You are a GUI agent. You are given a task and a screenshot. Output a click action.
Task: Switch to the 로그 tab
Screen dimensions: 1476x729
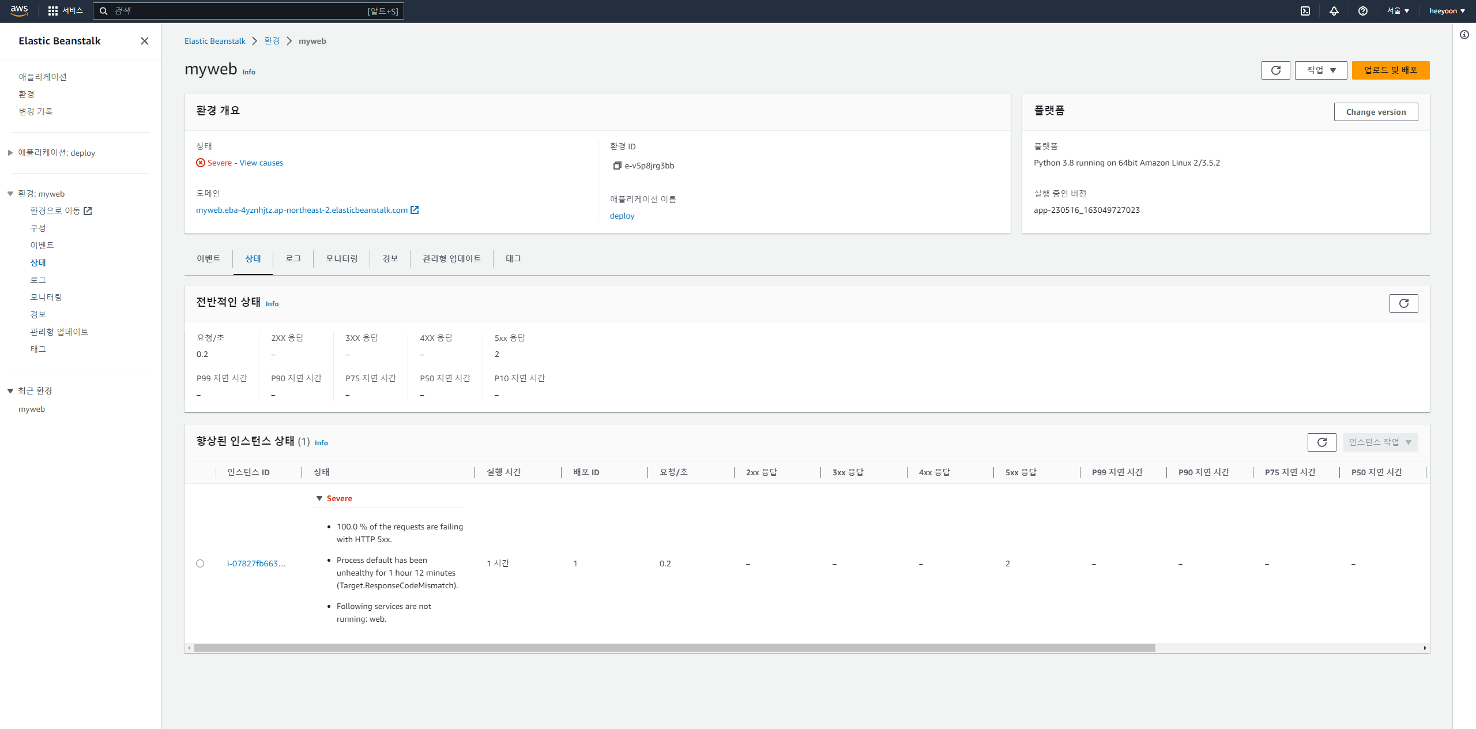click(293, 259)
